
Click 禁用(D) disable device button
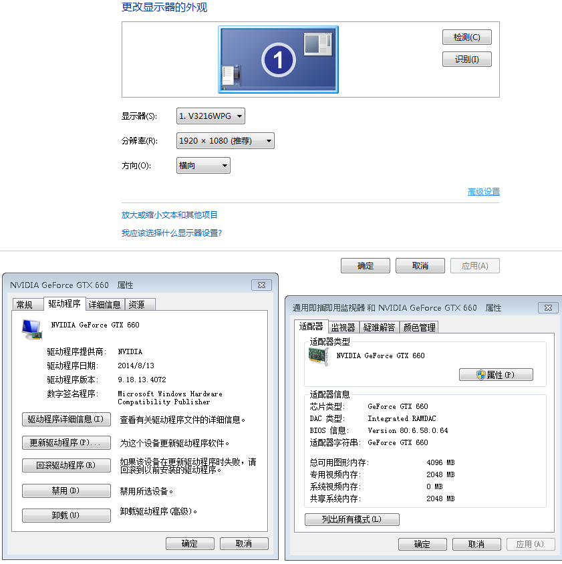tap(66, 490)
